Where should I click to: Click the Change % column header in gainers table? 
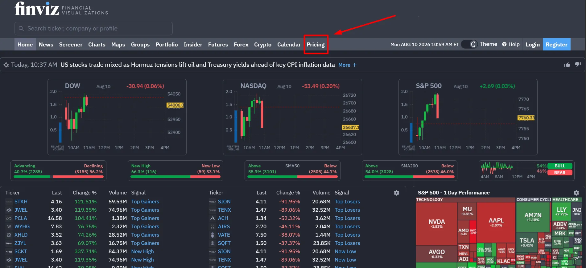point(85,193)
